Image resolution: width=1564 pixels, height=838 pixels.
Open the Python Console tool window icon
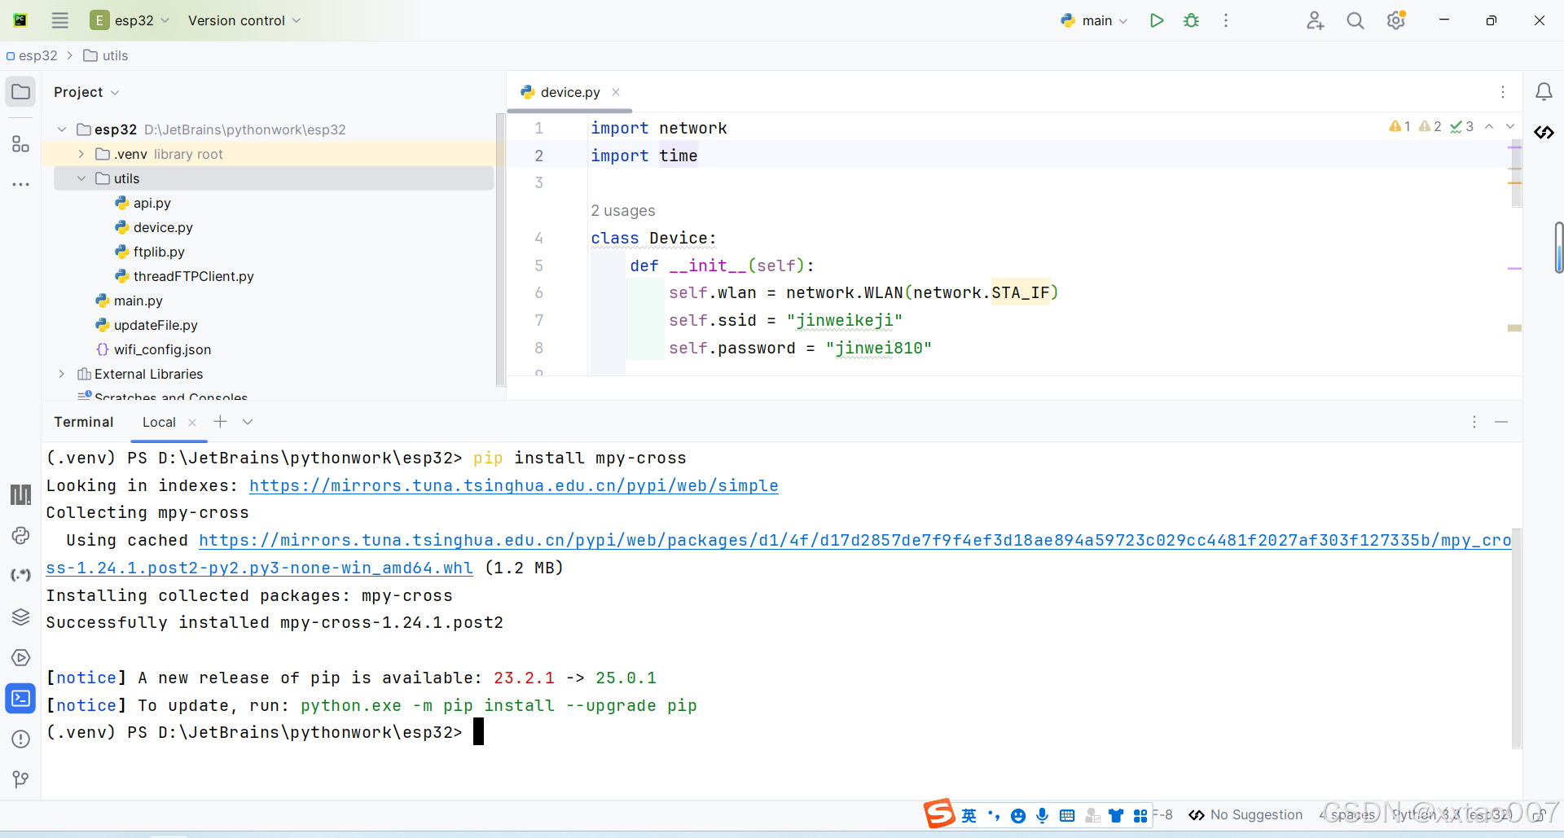click(x=20, y=535)
